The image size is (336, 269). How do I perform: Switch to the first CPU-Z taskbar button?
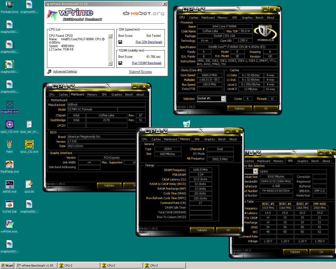(79, 266)
